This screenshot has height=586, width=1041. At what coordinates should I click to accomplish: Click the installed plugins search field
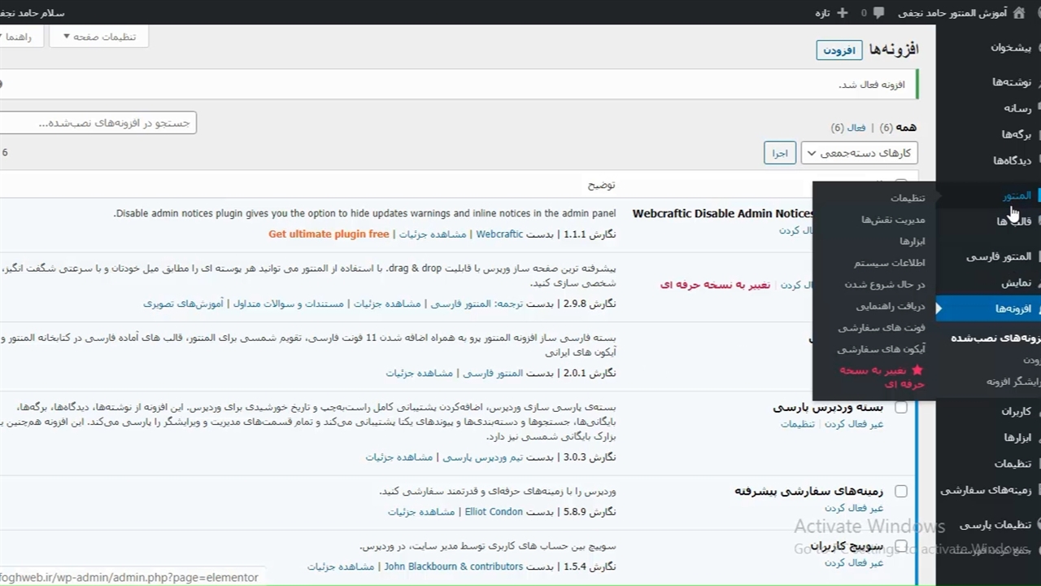coord(98,123)
